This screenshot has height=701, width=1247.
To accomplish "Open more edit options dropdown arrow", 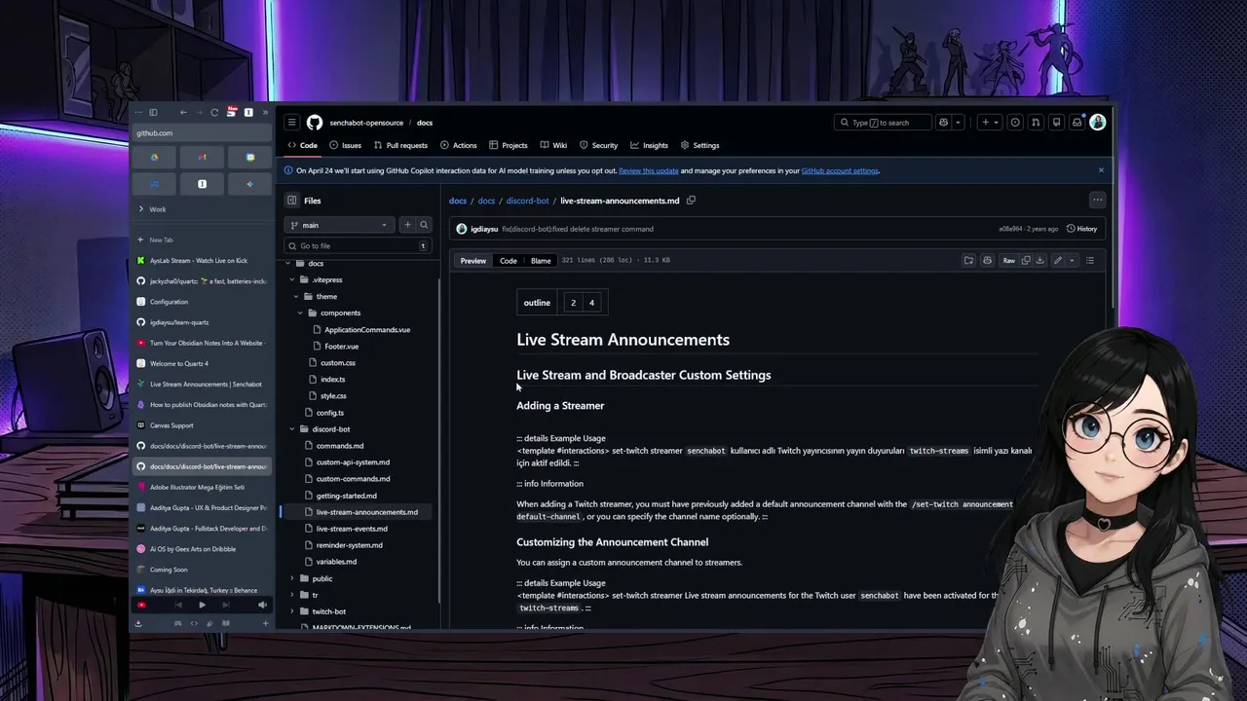I will (x=1072, y=260).
